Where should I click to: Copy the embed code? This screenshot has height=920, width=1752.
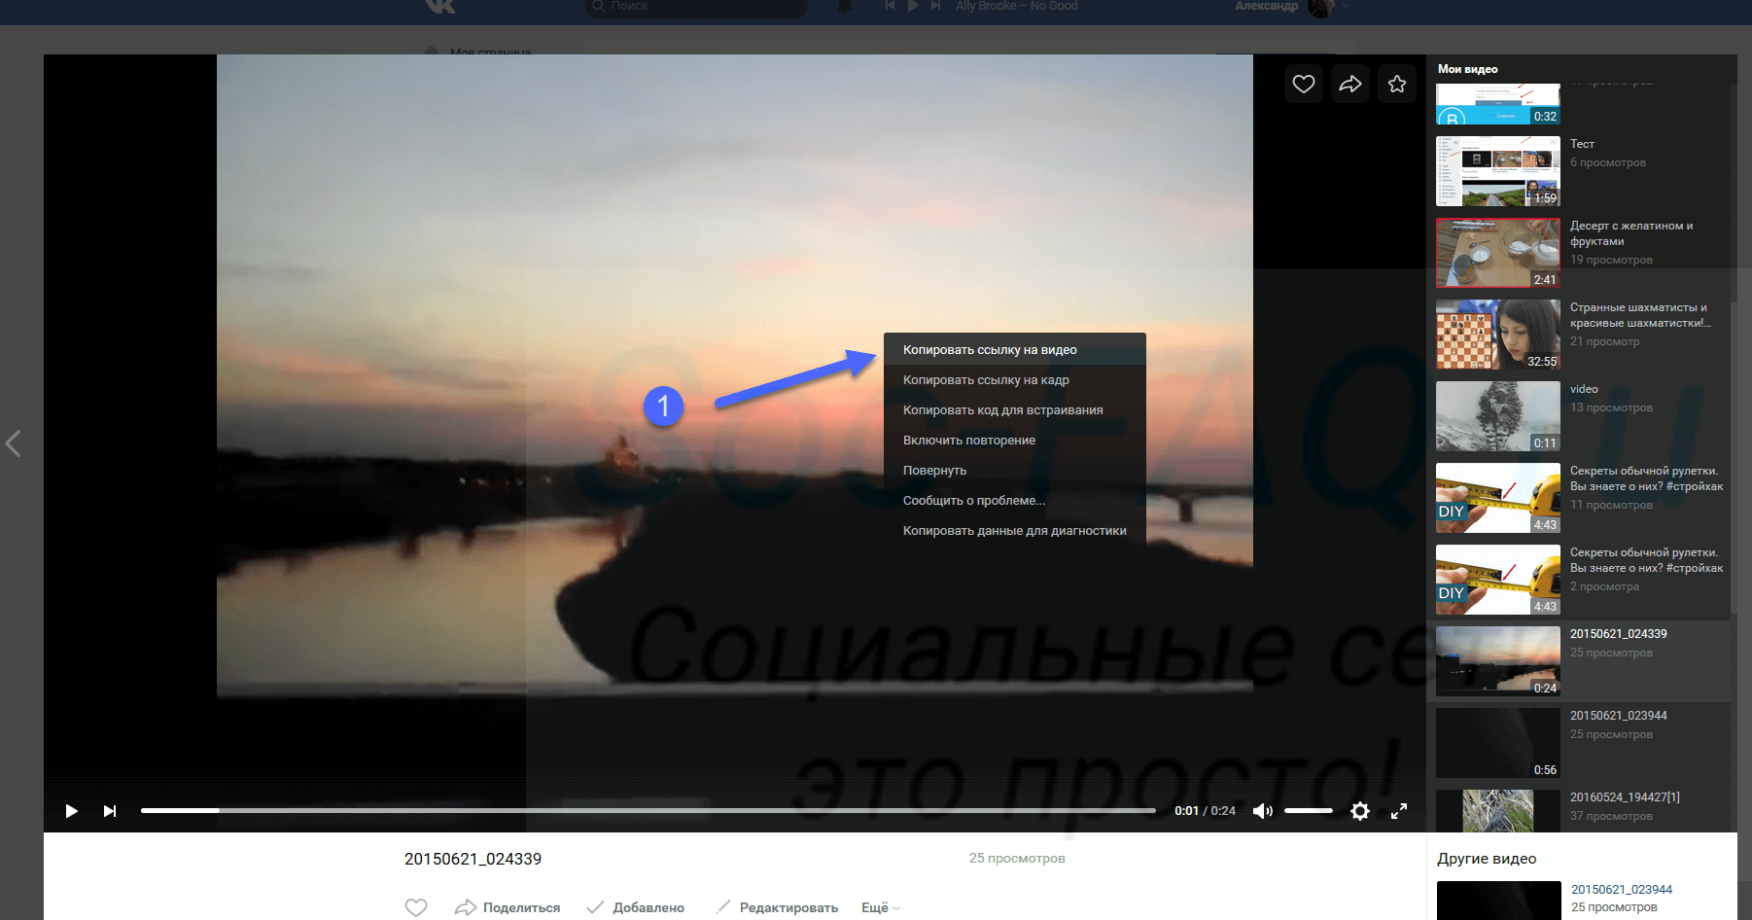tap(1014, 410)
